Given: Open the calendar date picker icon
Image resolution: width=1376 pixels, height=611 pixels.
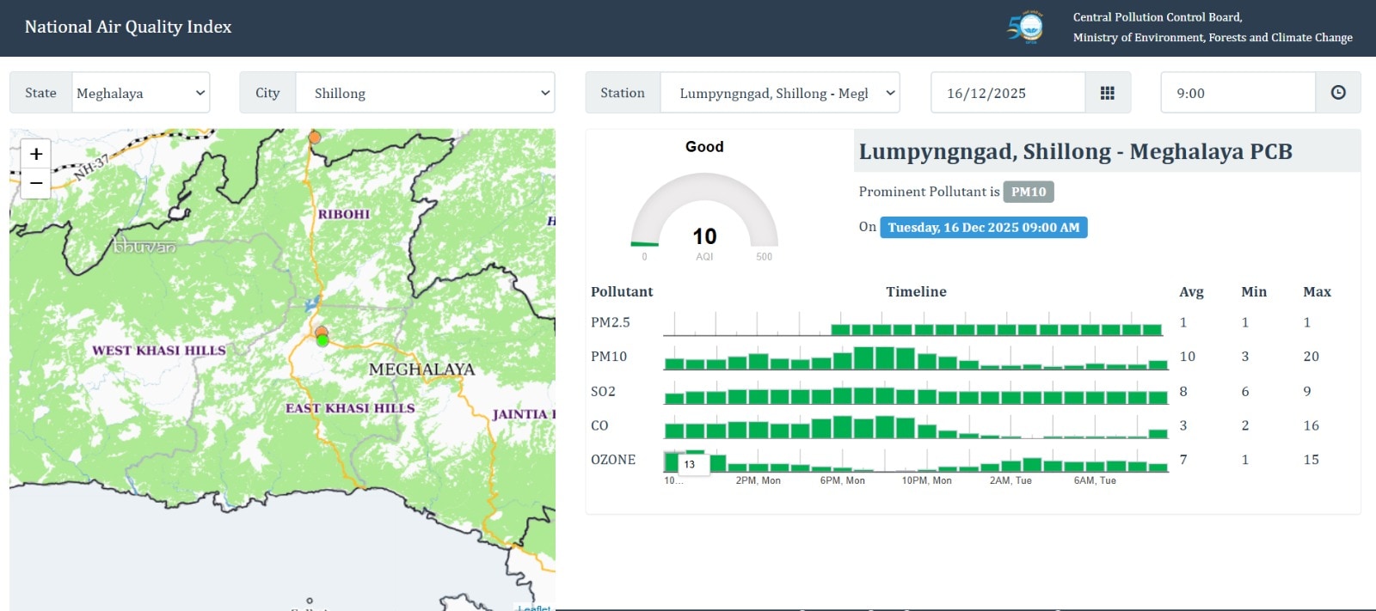Looking at the screenshot, I should 1108,93.
